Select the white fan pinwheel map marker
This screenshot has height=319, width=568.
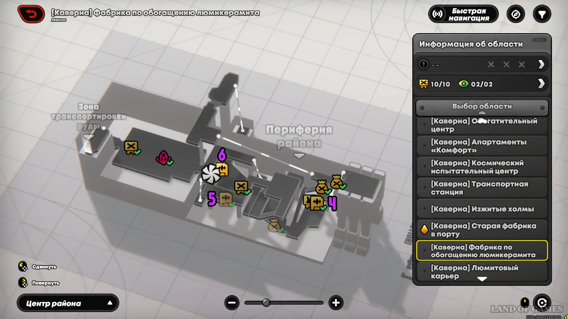[x=210, y=174]
